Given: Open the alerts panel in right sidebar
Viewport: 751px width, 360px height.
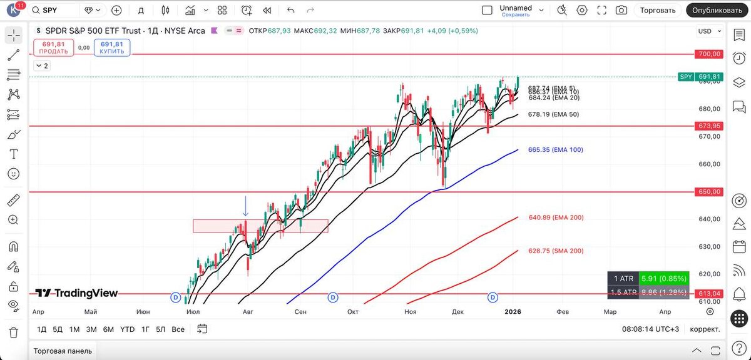Looking at the screenshot, I should click(740, 58).
